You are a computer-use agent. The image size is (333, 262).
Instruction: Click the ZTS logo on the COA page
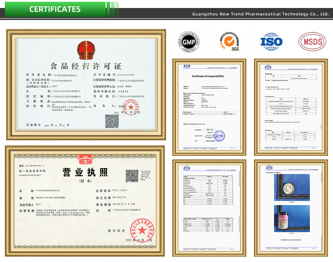coord(187,66)
